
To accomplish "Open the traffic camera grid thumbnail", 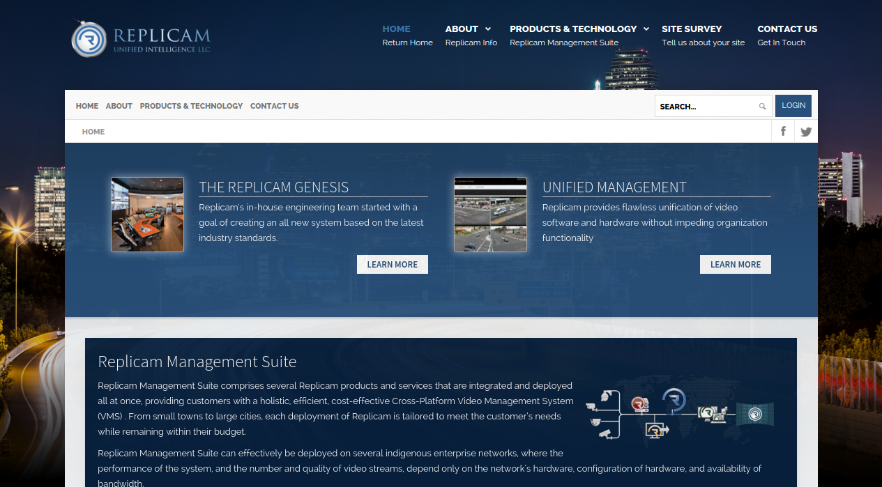I will click(490, 215).
